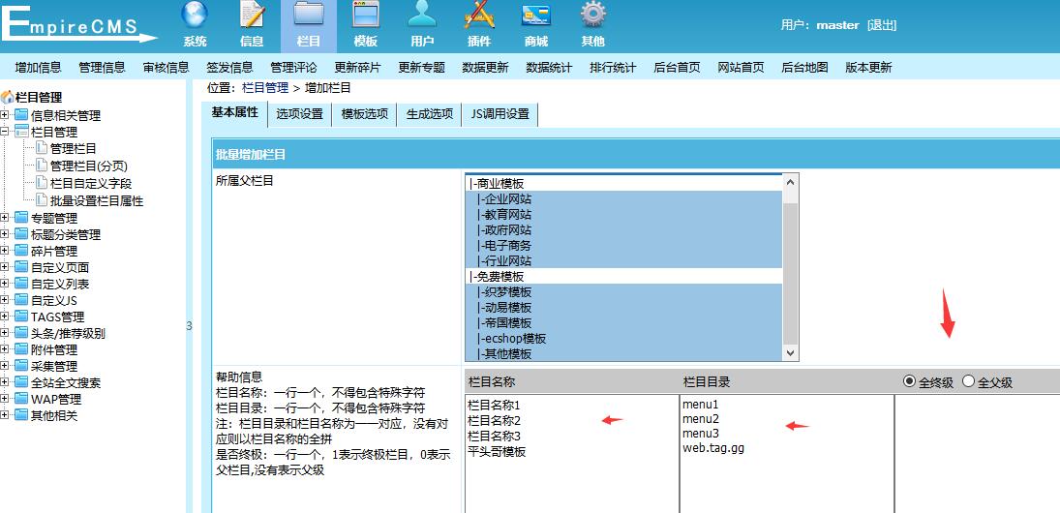The width and height of the screenshot is (1060, 513).
Task: Collapse the 栏目管理 tree node
Action: click(6, 132)
